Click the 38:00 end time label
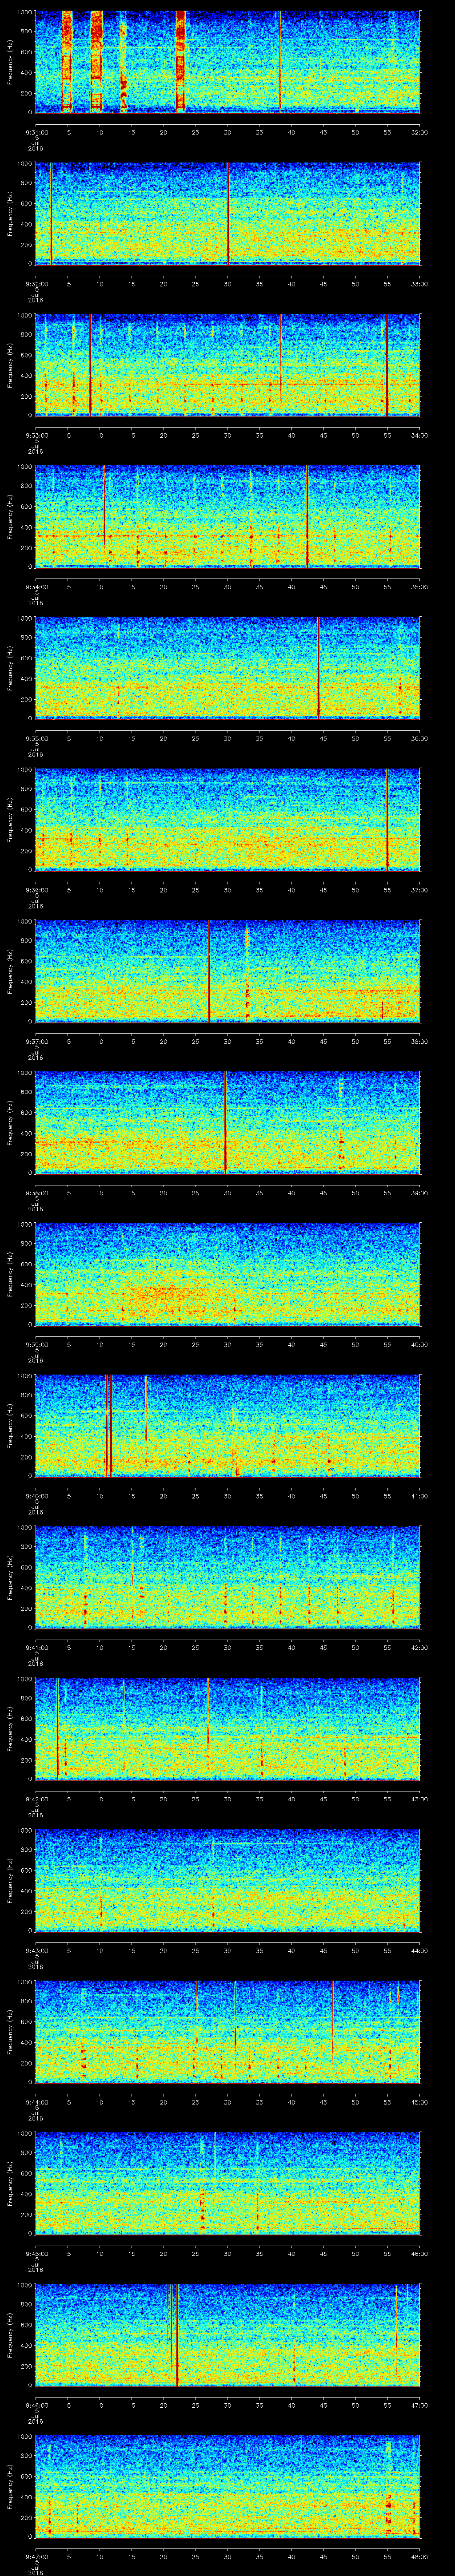The image size is (455, 2576). (x=420, y=1041)
